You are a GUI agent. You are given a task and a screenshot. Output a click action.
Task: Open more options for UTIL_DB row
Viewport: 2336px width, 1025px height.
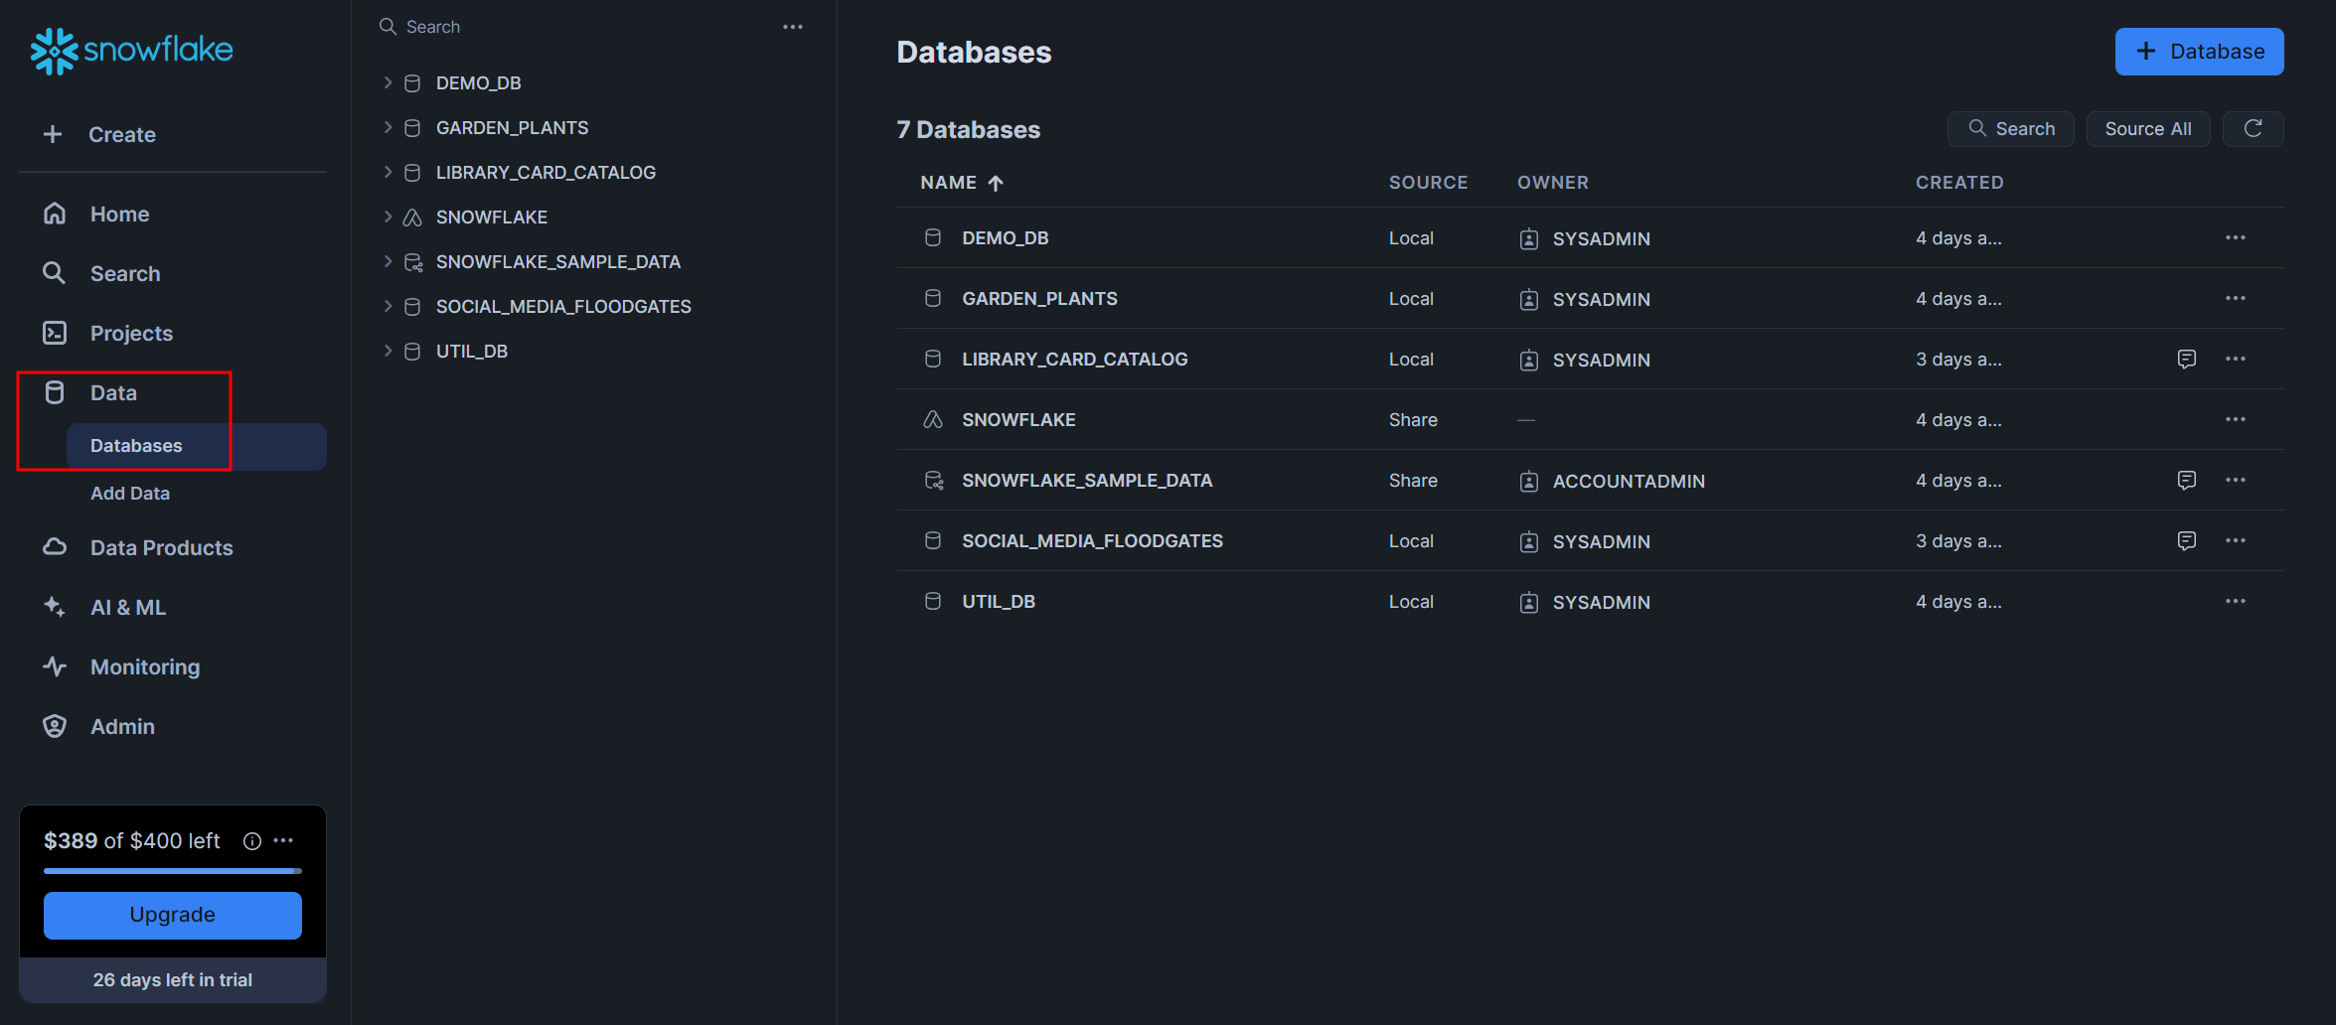2236,602
